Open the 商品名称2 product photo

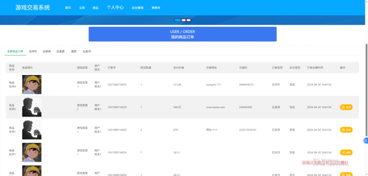tap(32, 130)
